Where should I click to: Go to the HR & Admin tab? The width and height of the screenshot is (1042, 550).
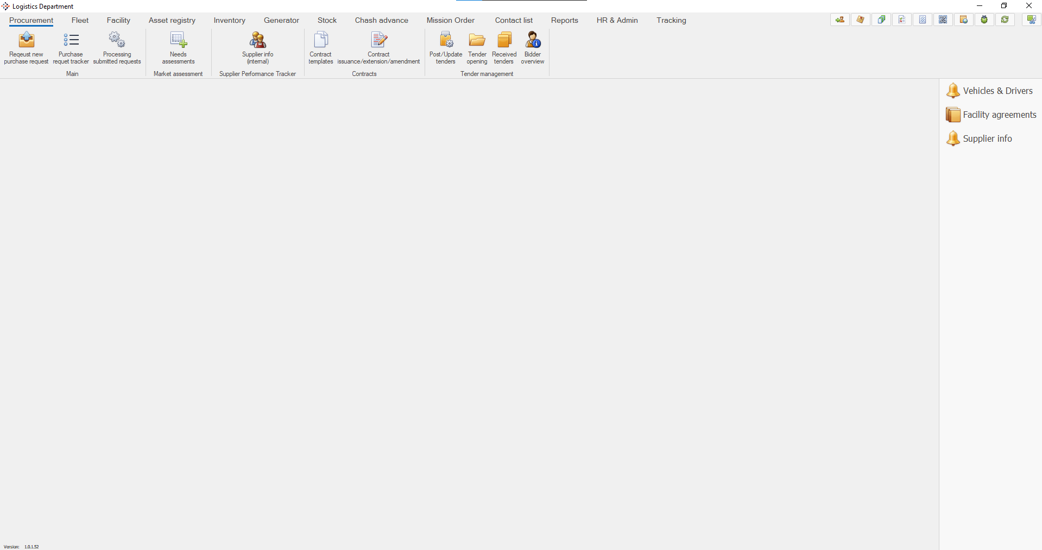[x=617, y=20]
